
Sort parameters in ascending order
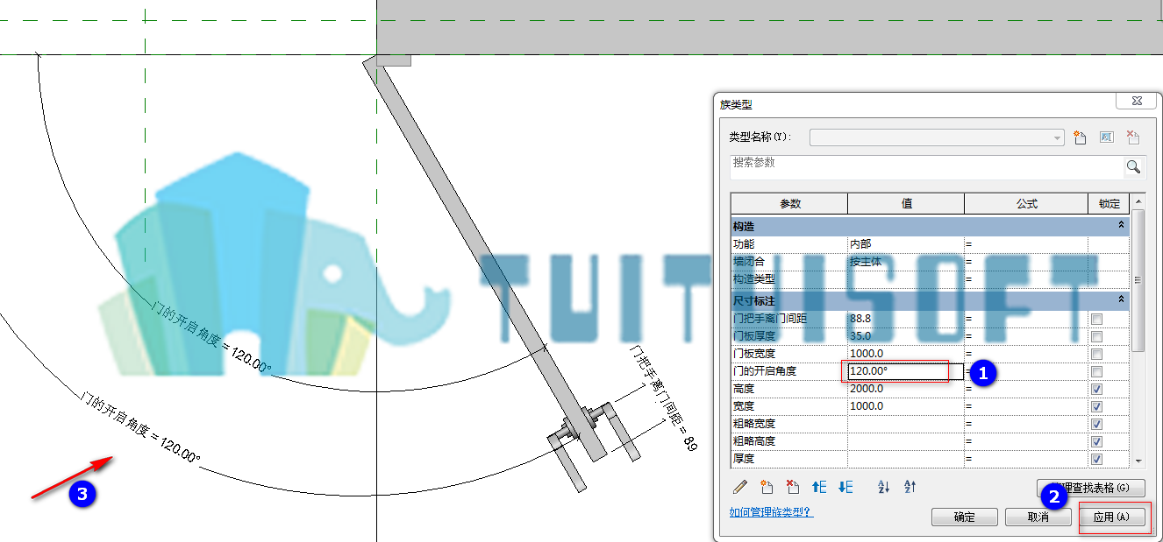[884, 487]
